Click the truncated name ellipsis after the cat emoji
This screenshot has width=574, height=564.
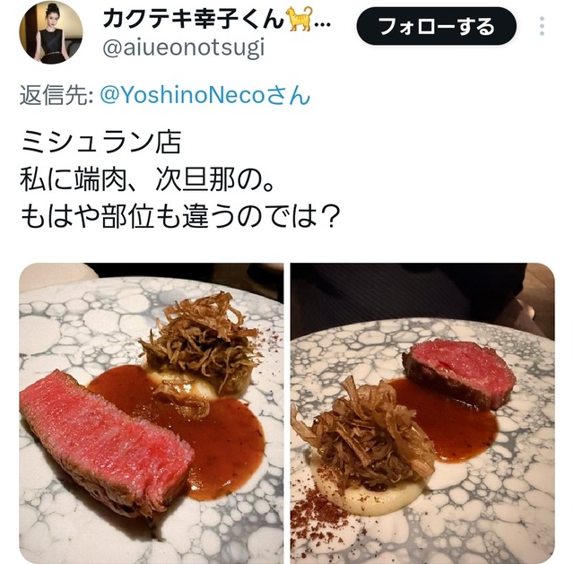pos(323,25)
